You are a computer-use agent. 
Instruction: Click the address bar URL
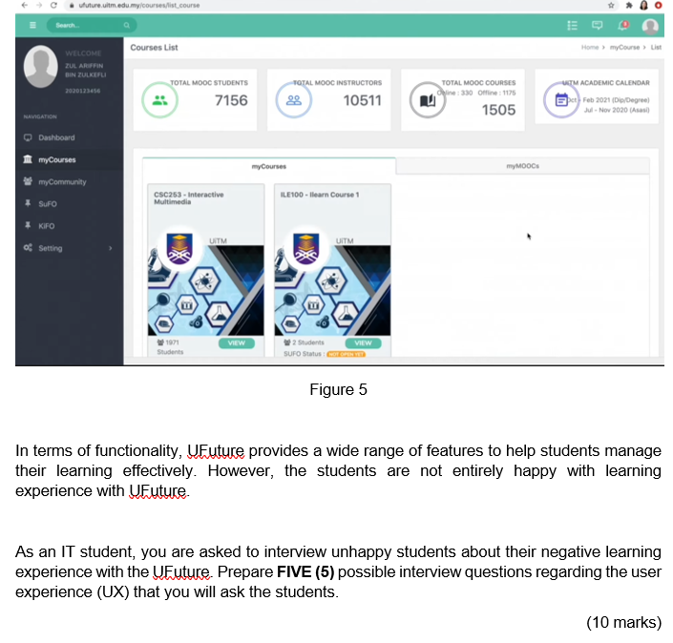coord(139,5)
